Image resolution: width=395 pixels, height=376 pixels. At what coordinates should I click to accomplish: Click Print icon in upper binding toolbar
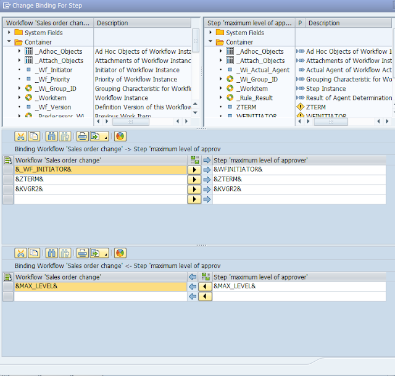pyautogui.click(x=83, y=136)
